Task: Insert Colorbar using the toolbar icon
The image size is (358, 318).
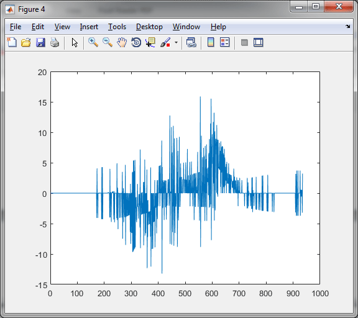Action: click(211, 42)
